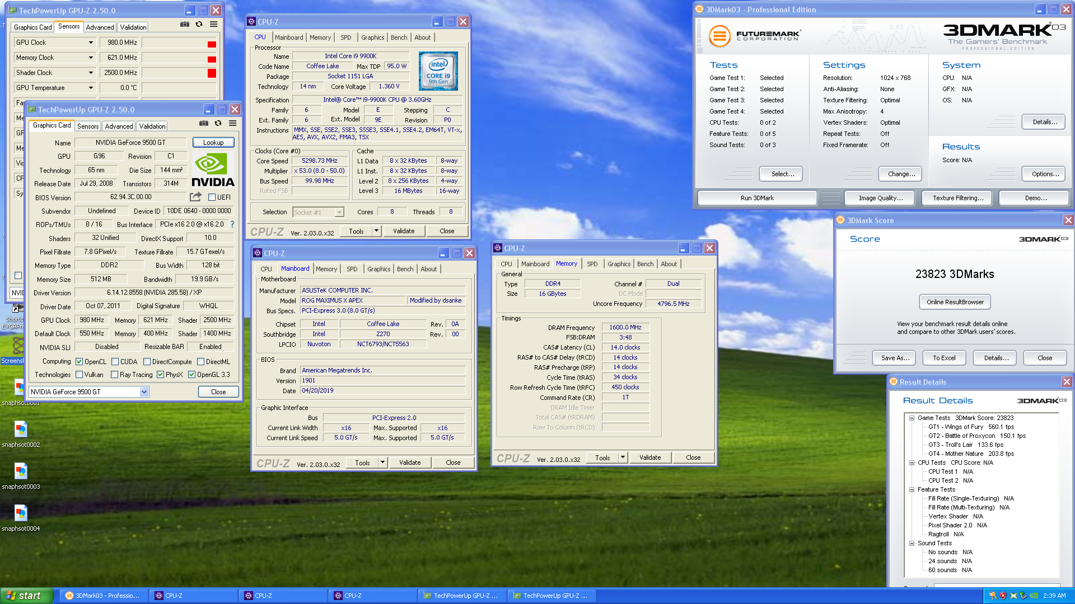Screen dimensions: 1075x604
Task: Click the Result Details window title icon
Action: (x=893, y=382)
